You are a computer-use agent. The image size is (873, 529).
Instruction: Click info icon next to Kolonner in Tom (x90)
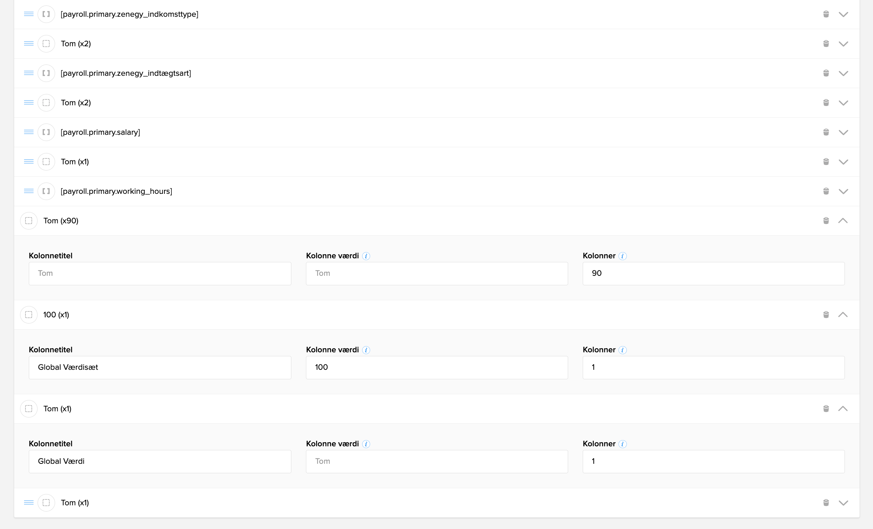(622, 256)
